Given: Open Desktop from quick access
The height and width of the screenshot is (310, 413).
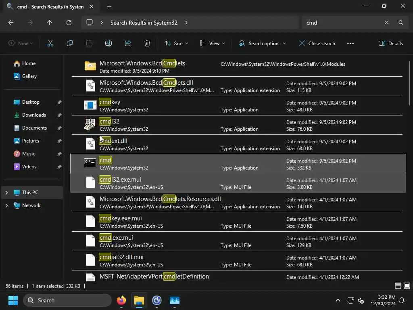Looking at the screenshot, I should pos(31,102).
